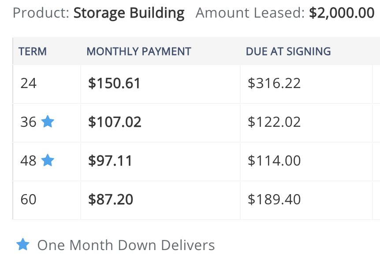The height and width of the screenshot is (258, 380).
Task: Click the $87.20 monthly payment
Action: pos(111,199)
